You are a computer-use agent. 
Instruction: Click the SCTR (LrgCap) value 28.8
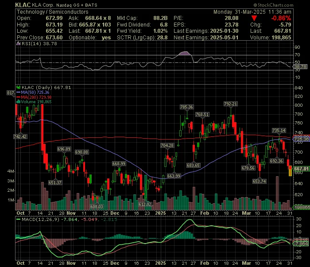click(163, 38)
